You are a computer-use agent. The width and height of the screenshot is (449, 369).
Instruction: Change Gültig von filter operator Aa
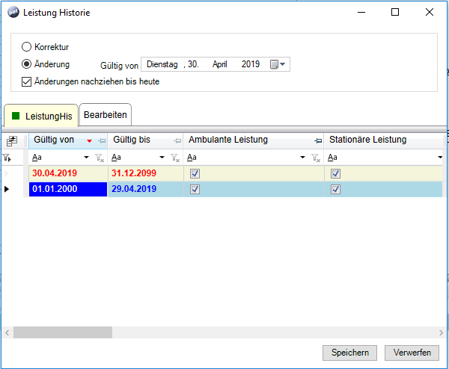coord(37,158)
